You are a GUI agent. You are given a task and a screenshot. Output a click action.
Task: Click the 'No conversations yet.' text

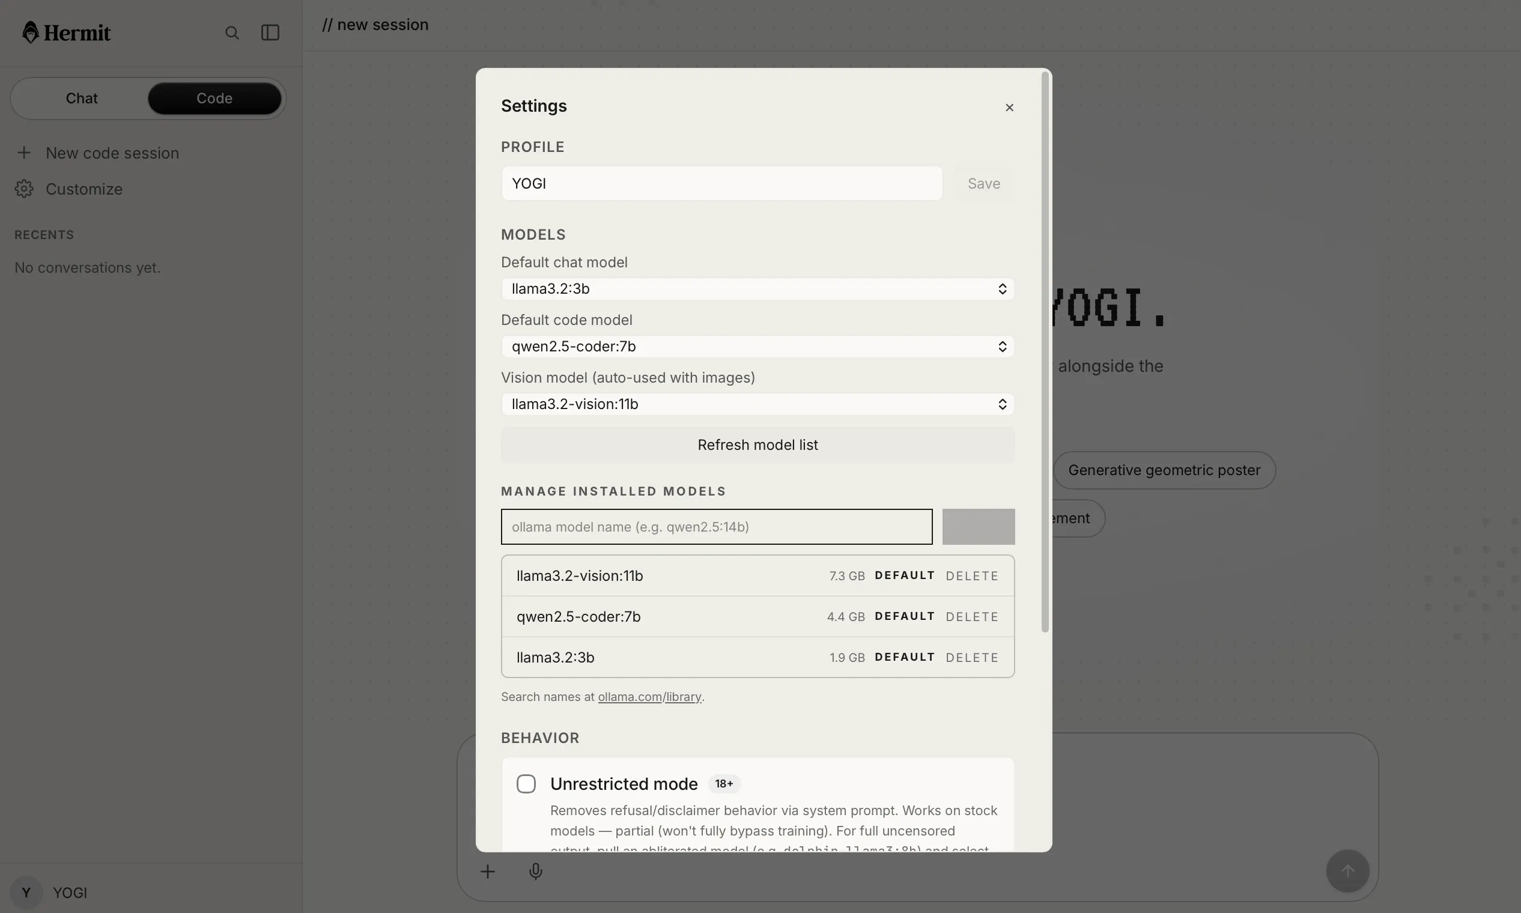pyautogui.click(x=87, y=268)
